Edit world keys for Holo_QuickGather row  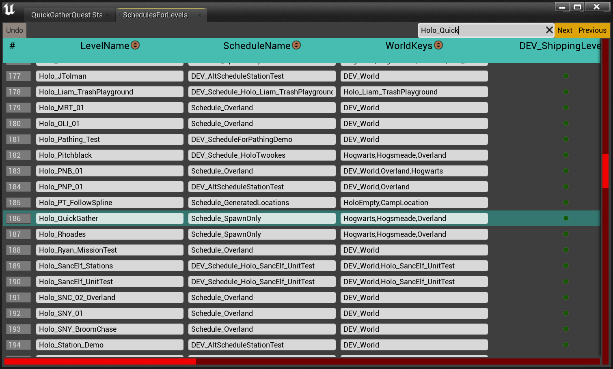(x=414, y=218)
